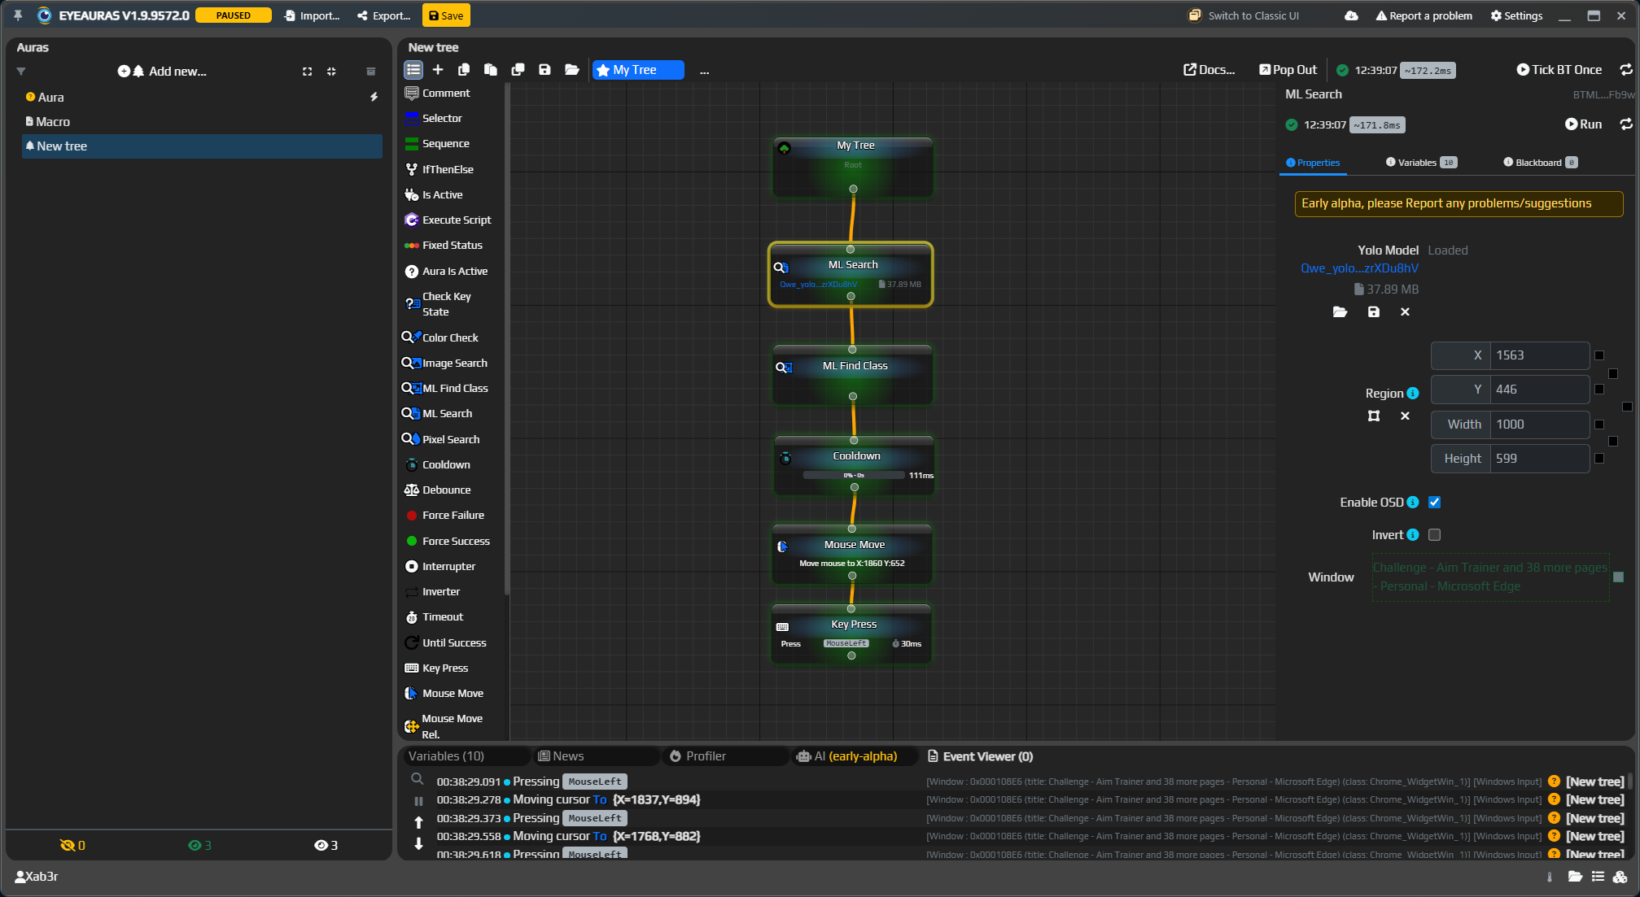The width and height of the screenshot is (1640, 897).
Task: Open the Window selection box
Action: pos(1490,577)
